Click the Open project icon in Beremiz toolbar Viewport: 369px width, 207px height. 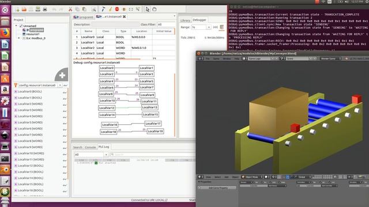click(24, 9)
